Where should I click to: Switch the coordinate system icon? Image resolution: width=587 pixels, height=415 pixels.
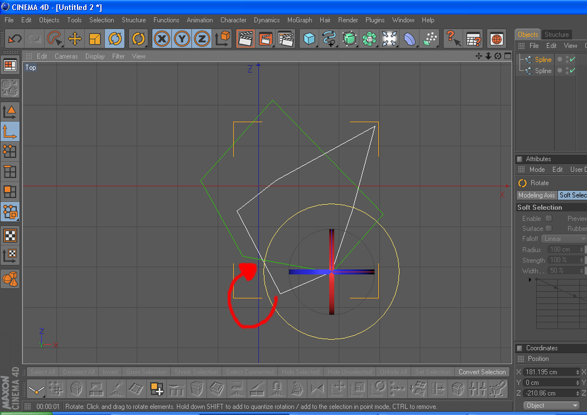click(x=222, y=38)
